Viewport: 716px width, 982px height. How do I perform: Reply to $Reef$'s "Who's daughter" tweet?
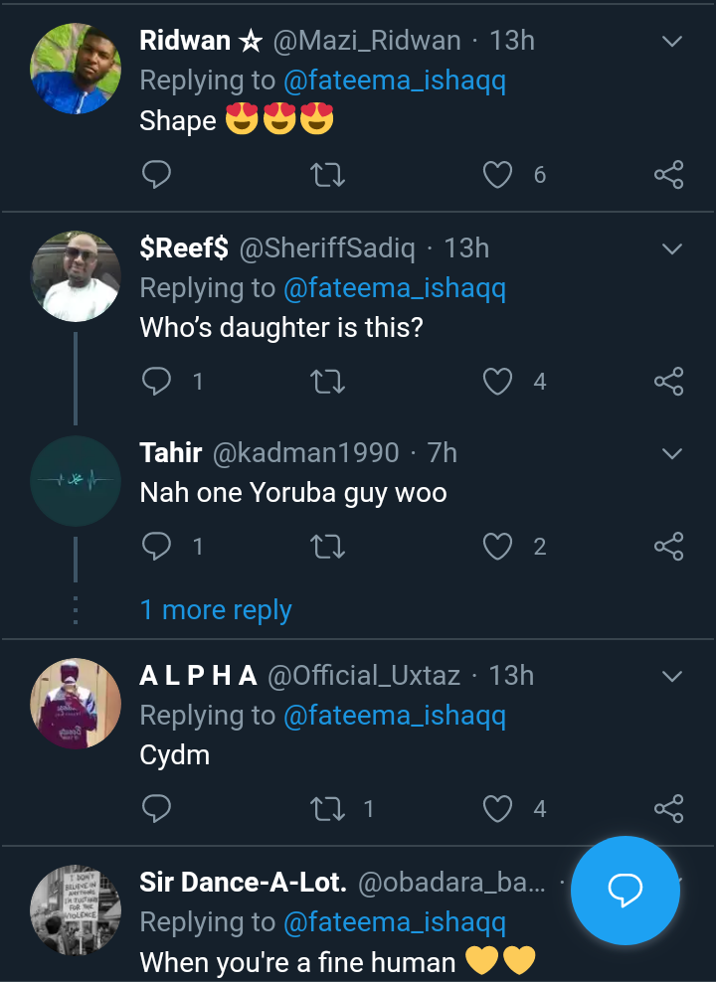[156, 382]
